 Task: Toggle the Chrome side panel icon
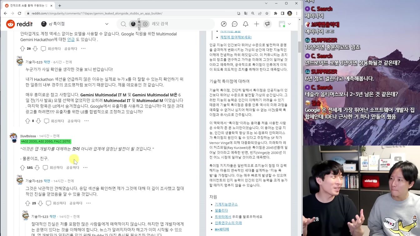tap(282, 13)
